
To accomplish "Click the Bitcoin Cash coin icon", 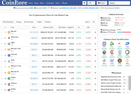I will pyautogui.click(x=9, y=50).
